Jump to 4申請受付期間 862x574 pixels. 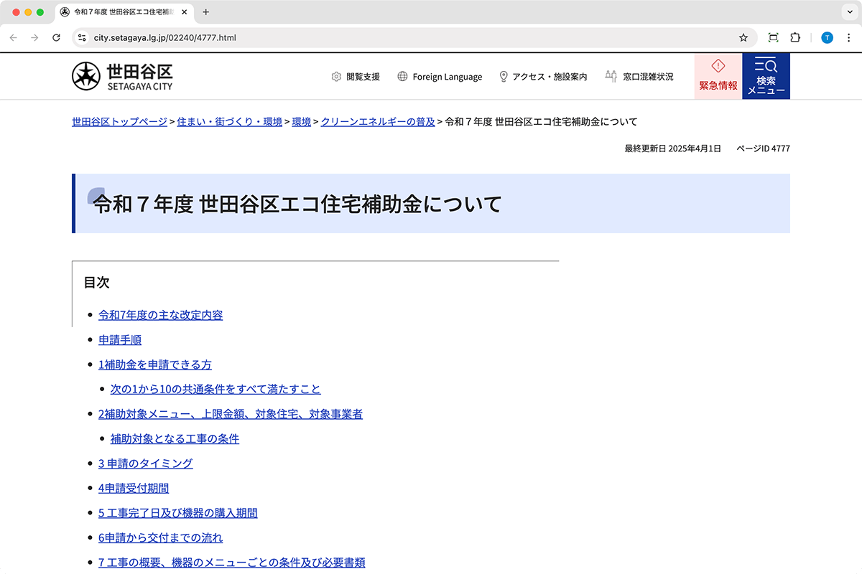[x=134, y=488]
